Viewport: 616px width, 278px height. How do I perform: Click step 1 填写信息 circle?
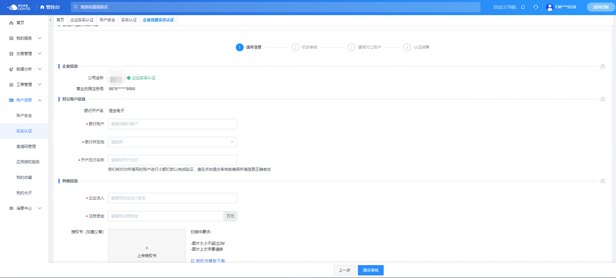click(x=240, y=47)
